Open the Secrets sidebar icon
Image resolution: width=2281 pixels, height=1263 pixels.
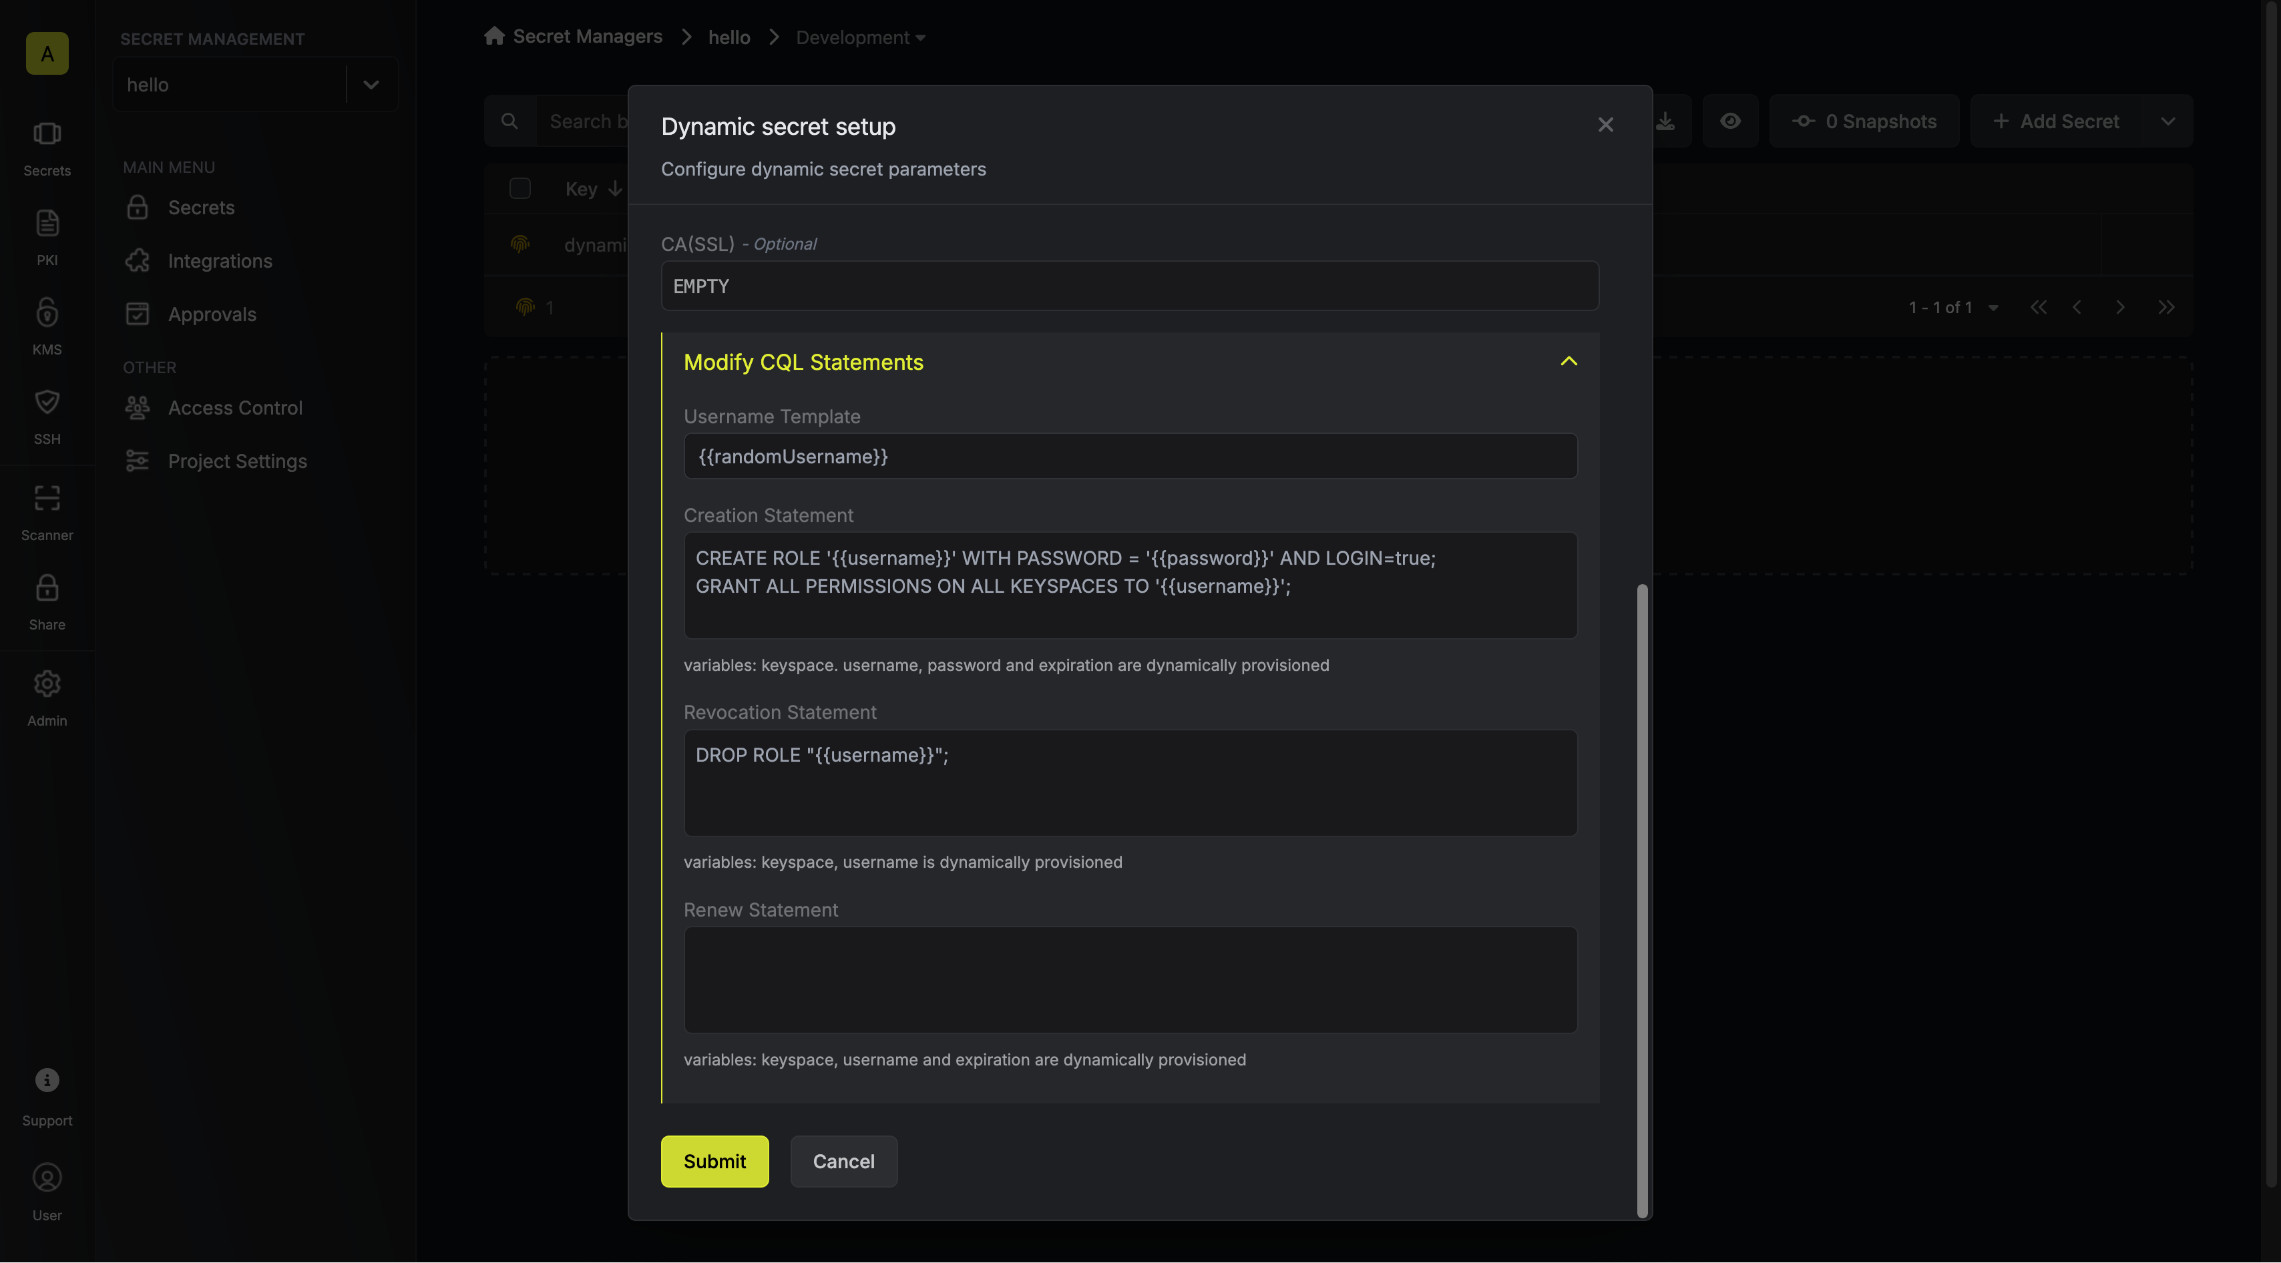47,134
